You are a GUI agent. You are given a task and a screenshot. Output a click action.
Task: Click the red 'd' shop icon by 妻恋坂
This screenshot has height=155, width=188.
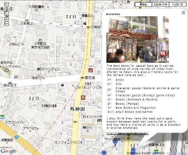pyautogui.click(x=91, y=70)
